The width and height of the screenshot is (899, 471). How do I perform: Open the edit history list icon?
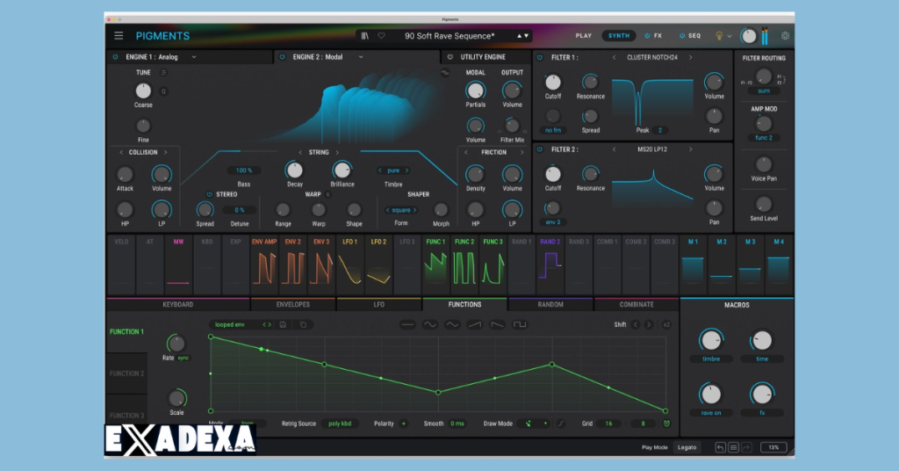pos(733,447)
